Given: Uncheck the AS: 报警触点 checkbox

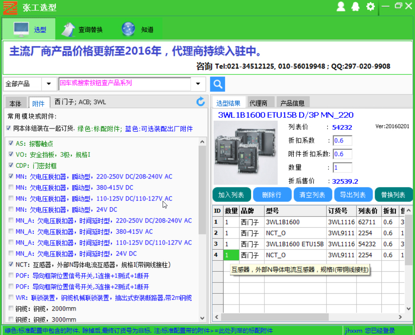Looking at the screenshot, I should click(10, 143).
